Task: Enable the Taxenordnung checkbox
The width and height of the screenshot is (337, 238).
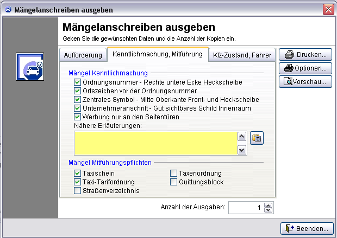Action: click(x=174, y=173)
